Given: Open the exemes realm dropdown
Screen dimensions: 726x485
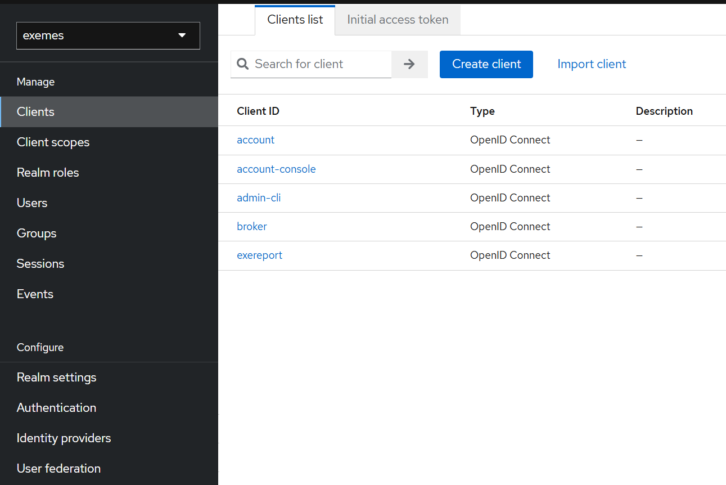Looking at the screenshot, I should coord(108,35).
